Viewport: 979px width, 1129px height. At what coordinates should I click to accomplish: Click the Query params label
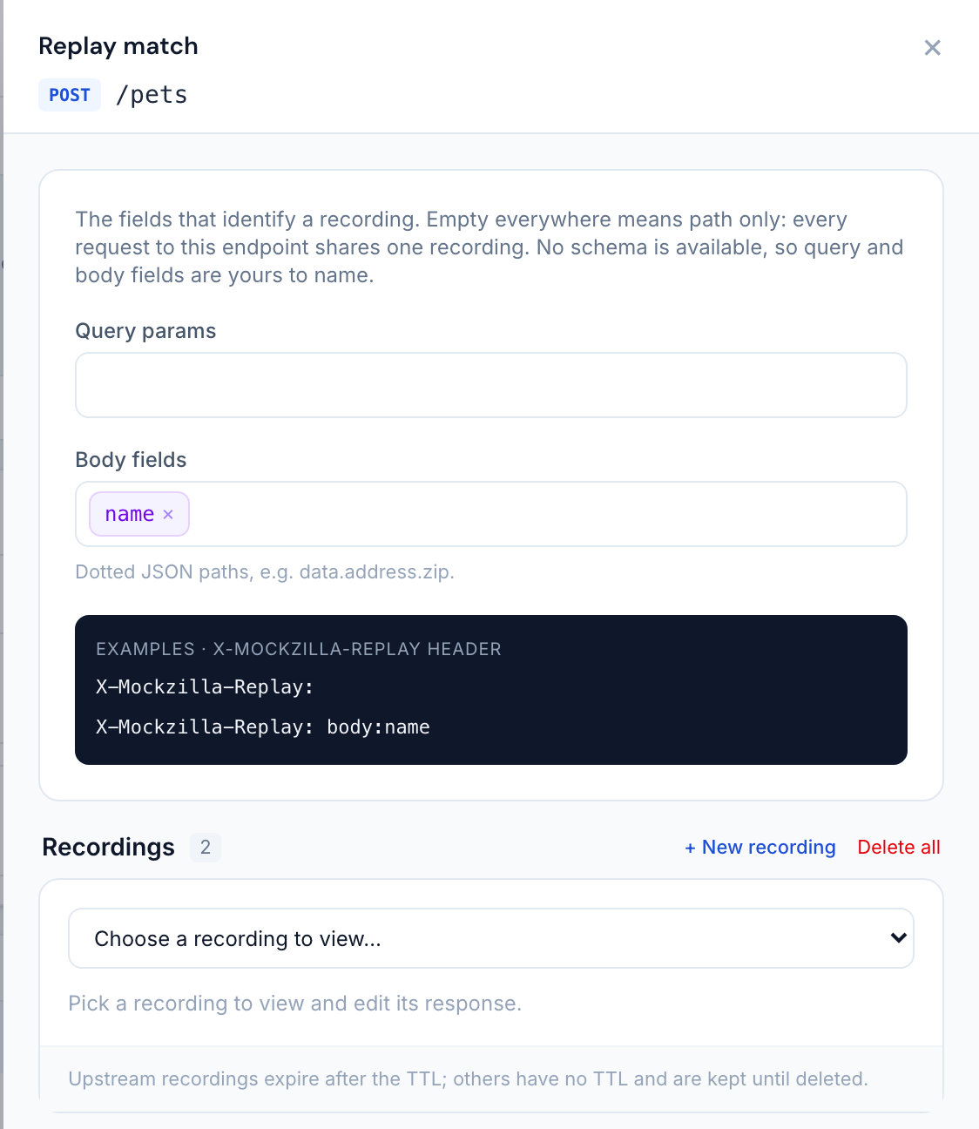[x=145, y=331]
